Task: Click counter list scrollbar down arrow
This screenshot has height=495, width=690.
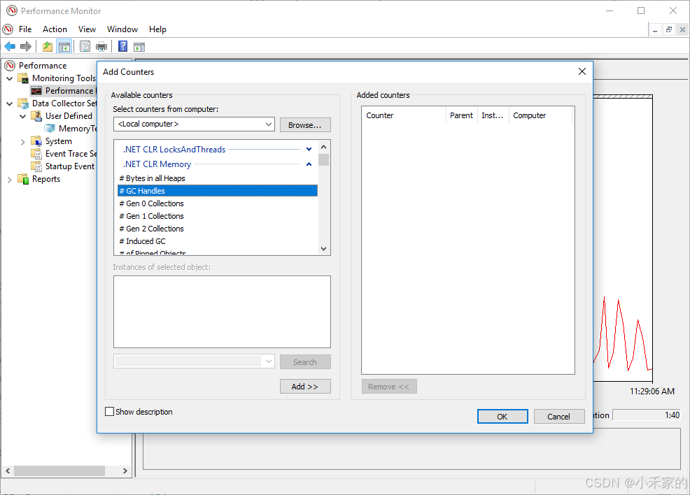Action: pos(324,248)
